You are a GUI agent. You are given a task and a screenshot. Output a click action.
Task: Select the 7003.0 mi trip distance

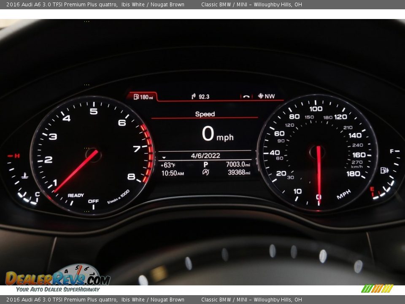tap(238, 164)
